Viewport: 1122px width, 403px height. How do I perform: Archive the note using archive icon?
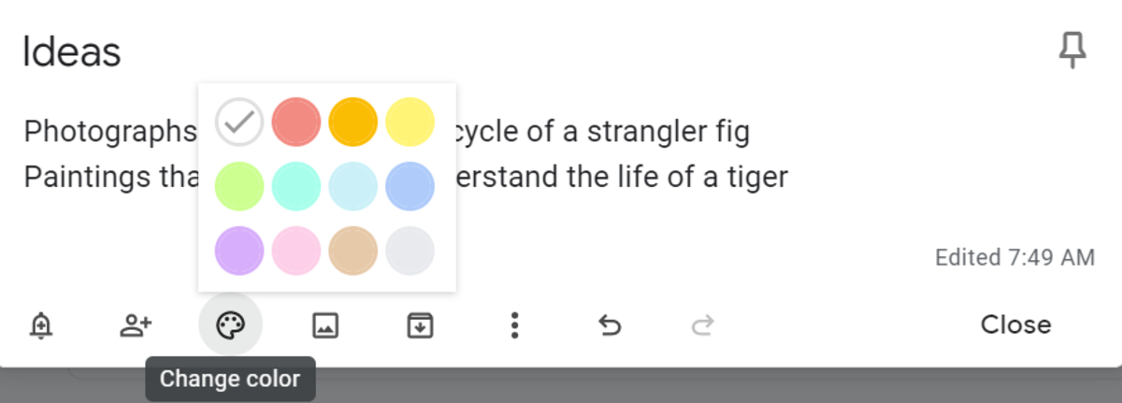[x=420, y=325]
